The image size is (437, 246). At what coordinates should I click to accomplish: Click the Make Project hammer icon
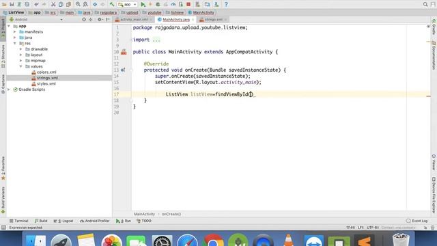(x=112, y=5)
